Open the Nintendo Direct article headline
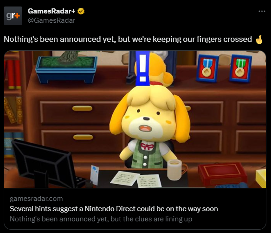Viewport: 271px width, 233px height. pos(114,209)
